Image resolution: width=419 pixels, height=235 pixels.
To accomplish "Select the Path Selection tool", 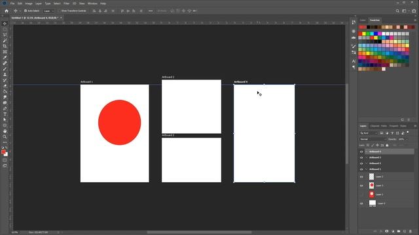I will [5, 119].
